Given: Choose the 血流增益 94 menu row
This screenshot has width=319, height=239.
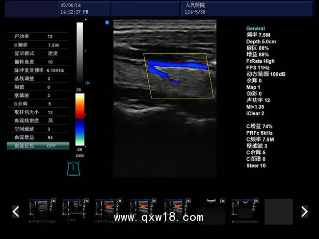Looking at the screenshot, I should pyautogui.click(x=38, y=137).
